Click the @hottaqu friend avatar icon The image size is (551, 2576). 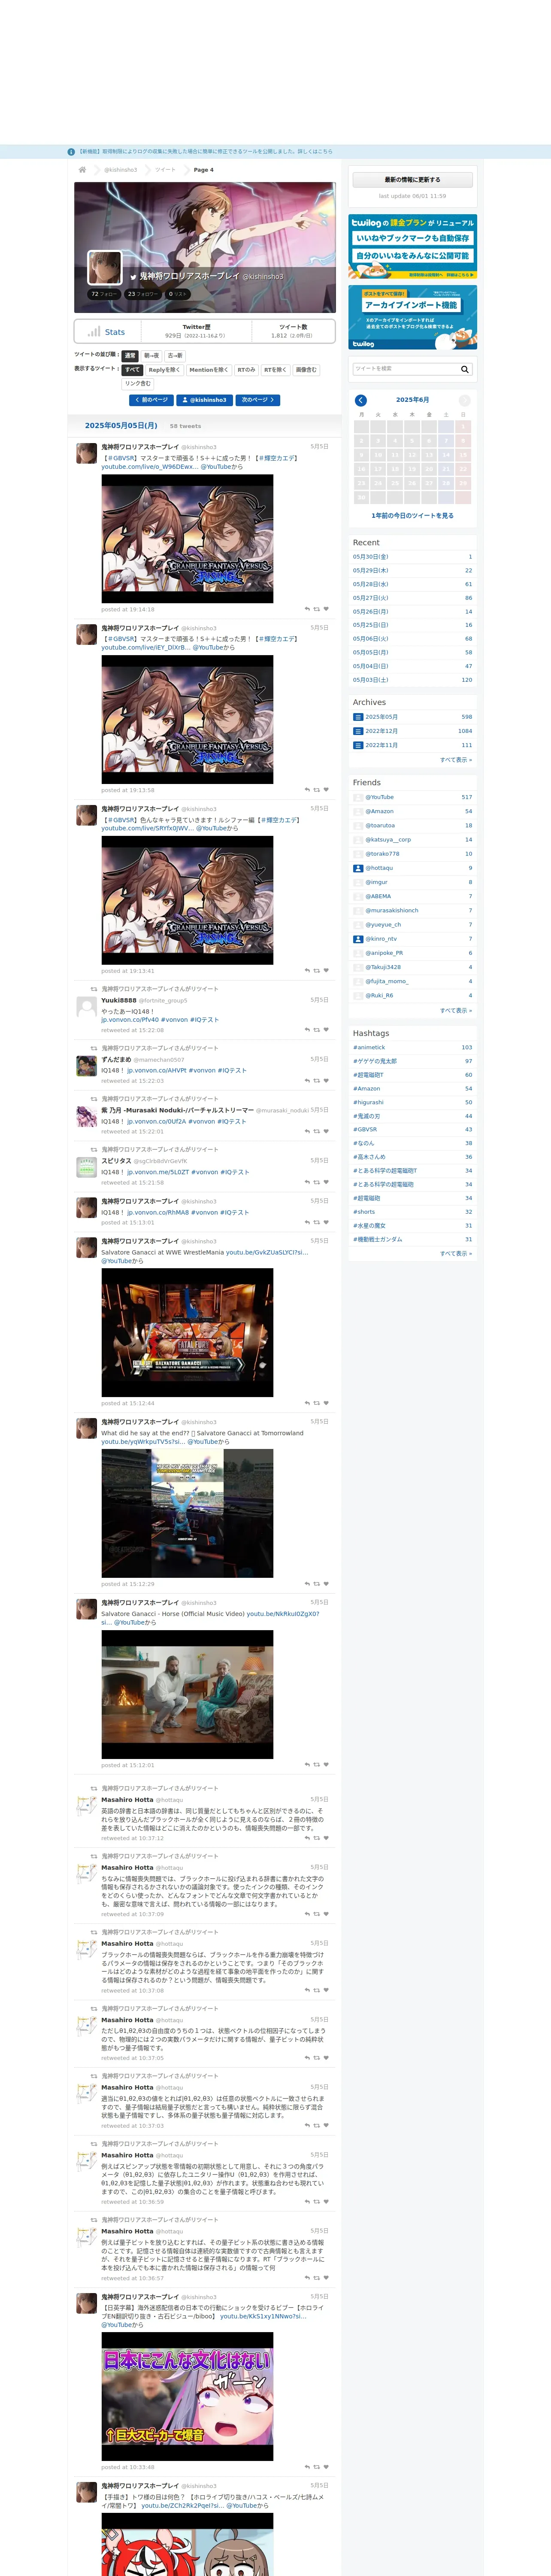pyautogui.click(x=358, y=868)
